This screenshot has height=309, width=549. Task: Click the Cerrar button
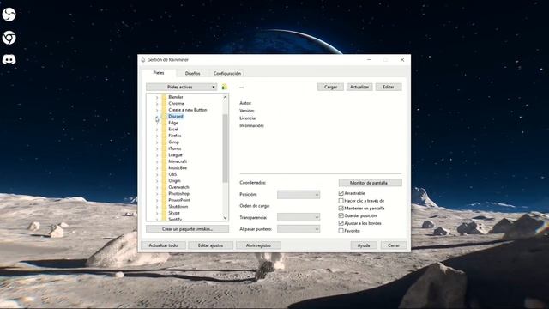tap(394, 245)
